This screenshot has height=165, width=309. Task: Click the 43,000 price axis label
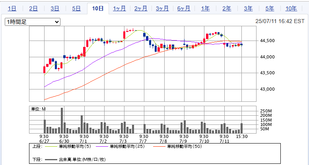[266, 89]
